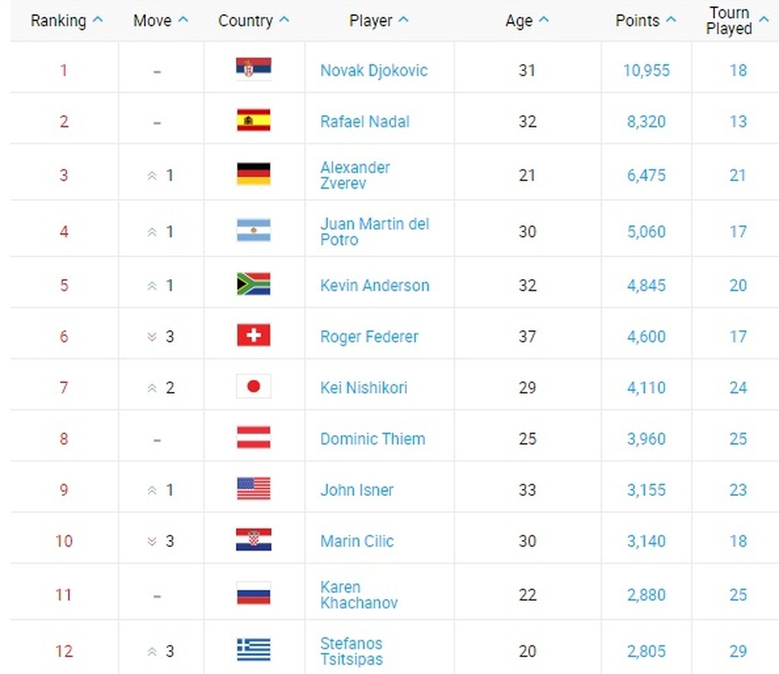
Task: Sort table by Country column
Action: coord(253,21)
